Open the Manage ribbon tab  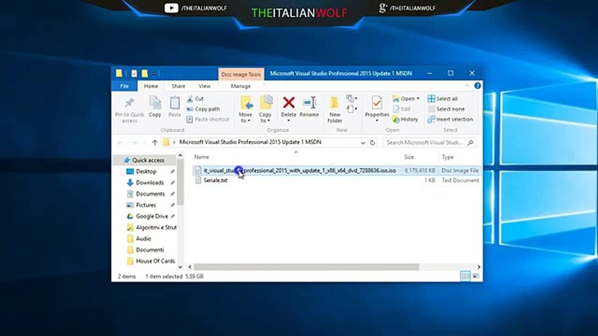(x=241, y=86)
